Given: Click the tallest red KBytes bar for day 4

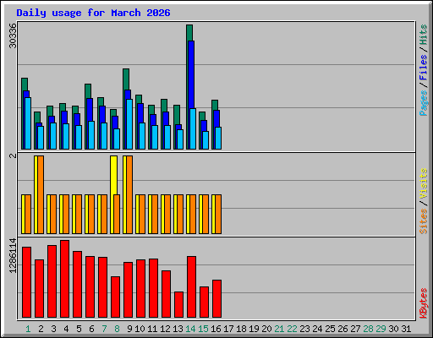Looking at the screenshot, I should (64, 279).
